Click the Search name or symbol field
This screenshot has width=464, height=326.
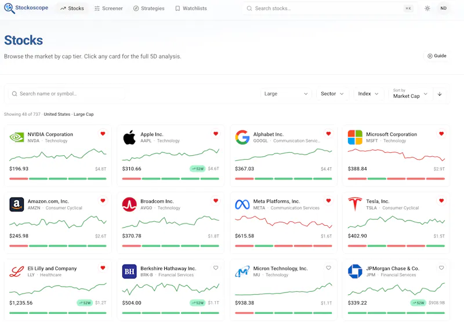[x=67, y=94]
